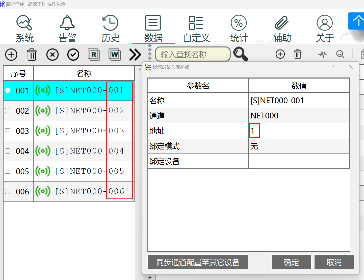Image resolution: width=364 pixels, height=280 pixels.
Task: Check the checkbox for row 002
Action: tap(8, 111)
